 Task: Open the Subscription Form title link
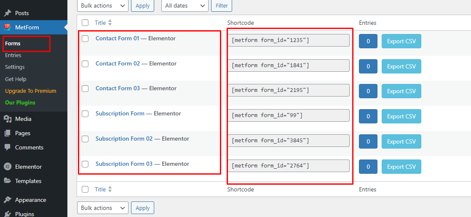coord(120,113)
